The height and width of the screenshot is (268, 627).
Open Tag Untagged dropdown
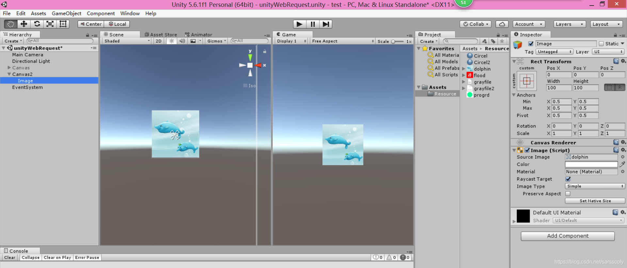coord(554,52)
